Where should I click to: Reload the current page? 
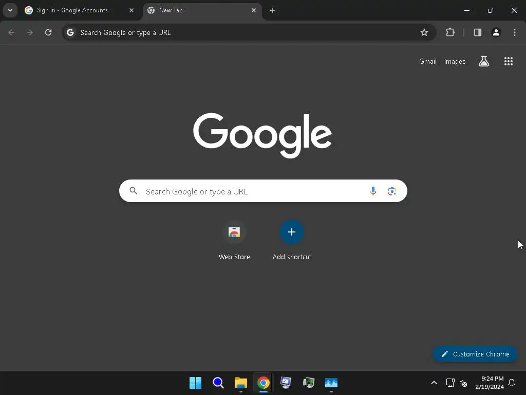pos(48,32)
